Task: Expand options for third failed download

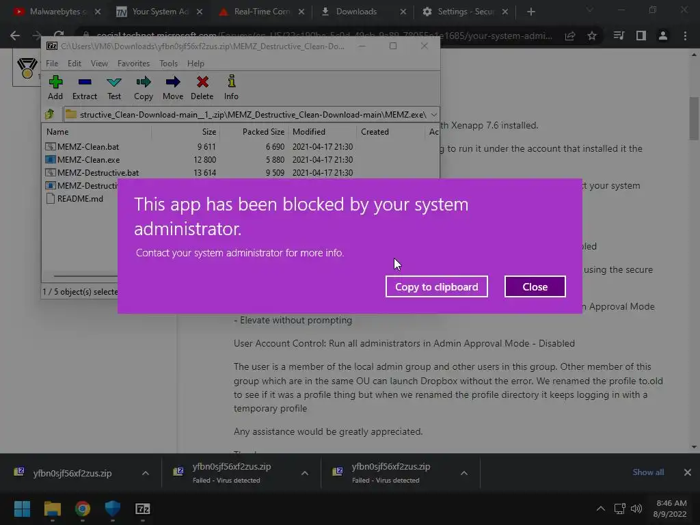Action: (464, 473)
